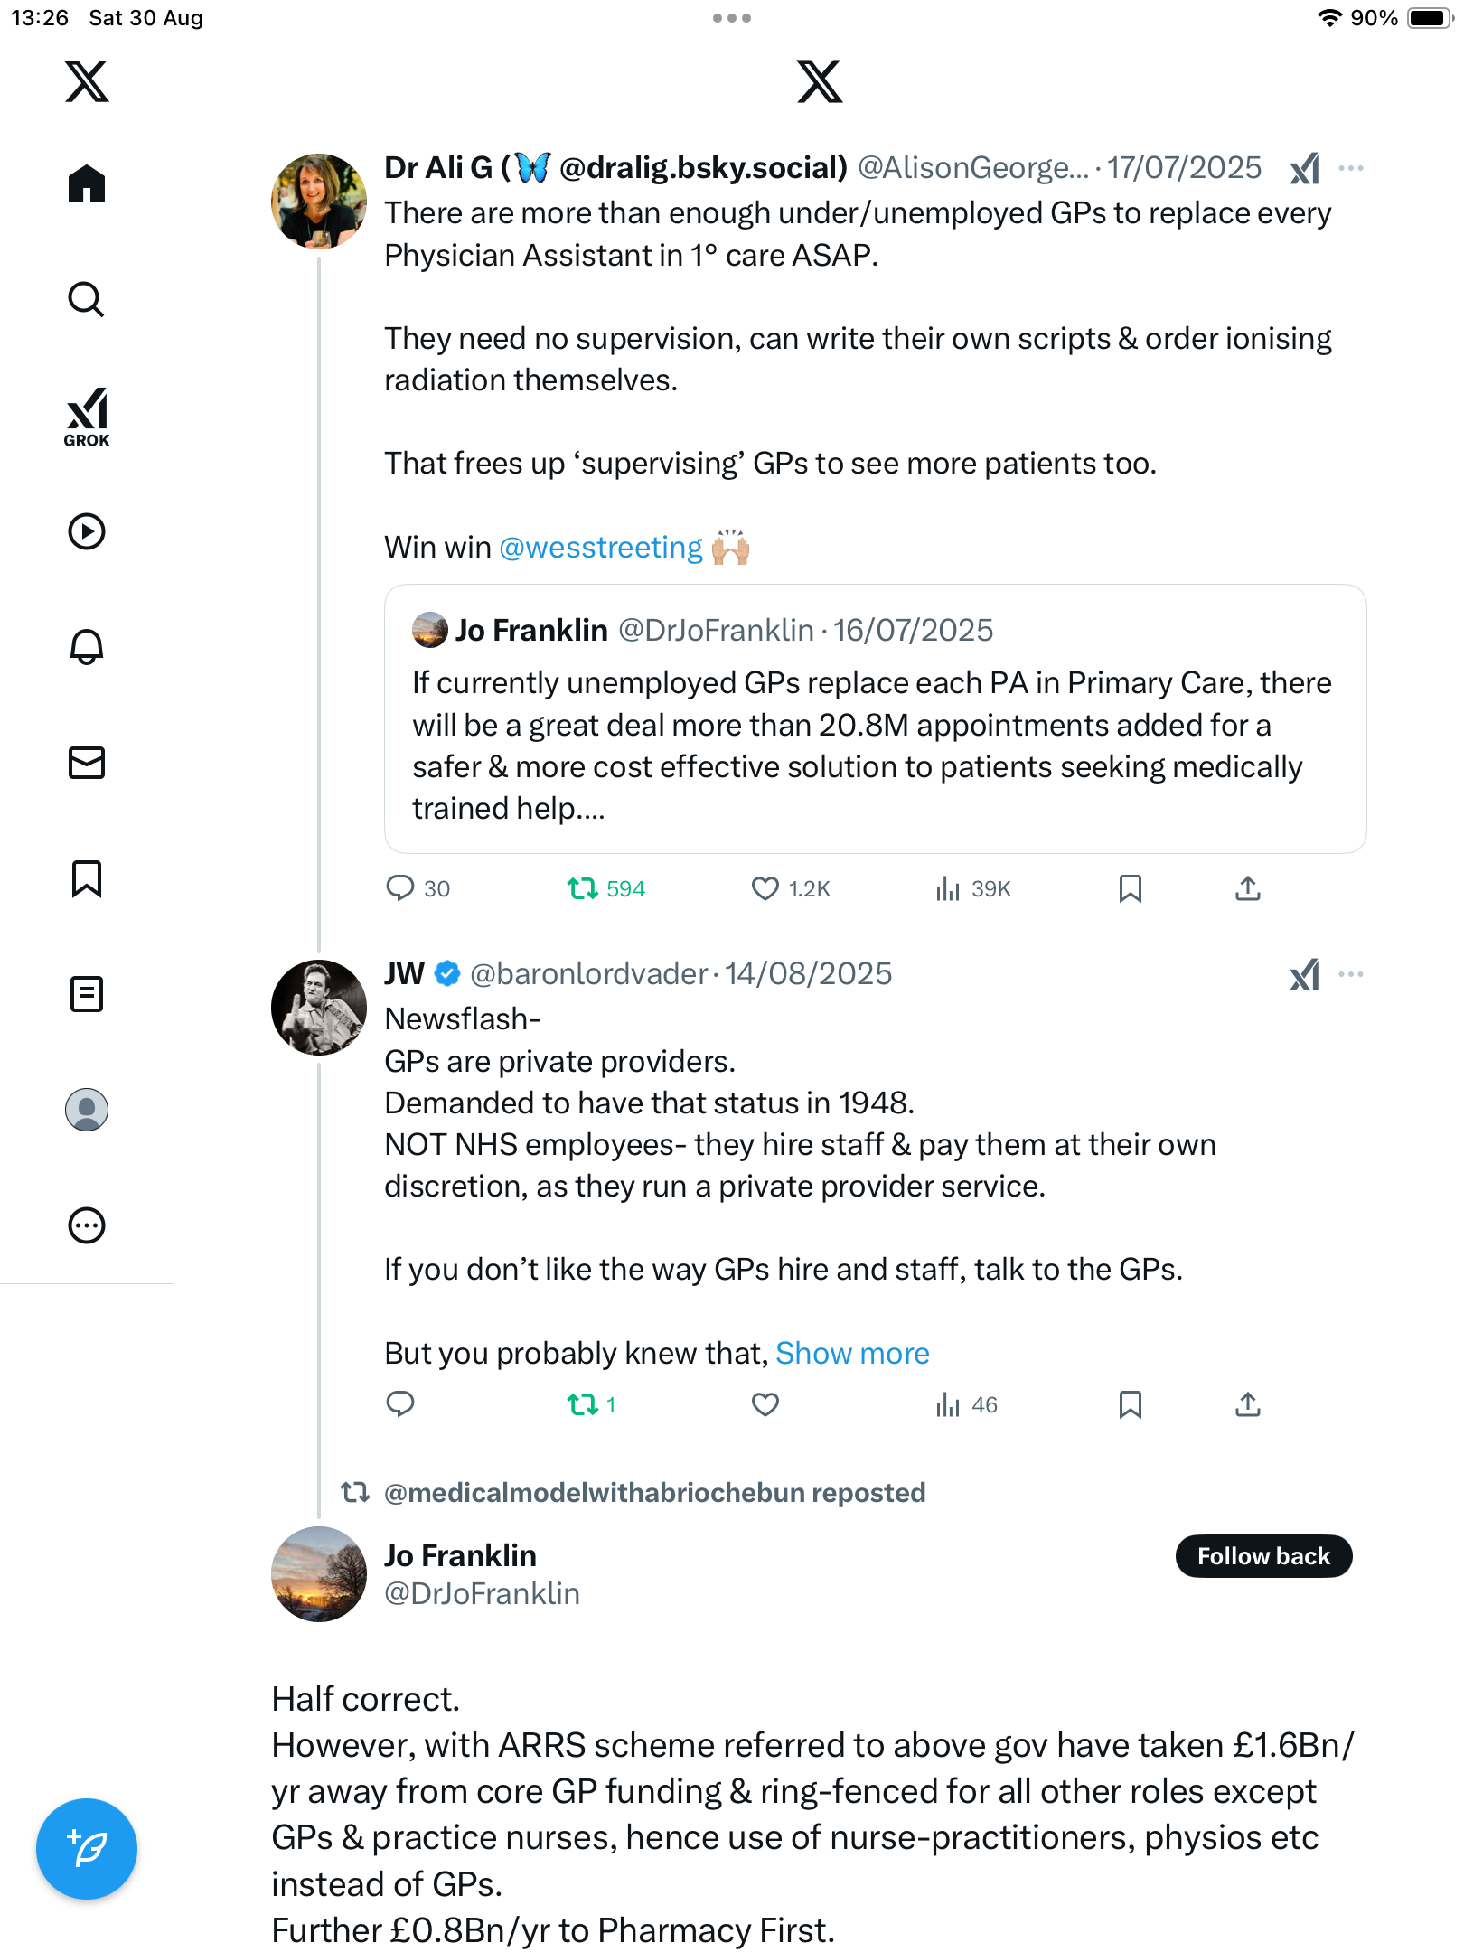Open your profile from sidebar
This screenshot has width=1464, height=1952.
(x=87, y=1110)
